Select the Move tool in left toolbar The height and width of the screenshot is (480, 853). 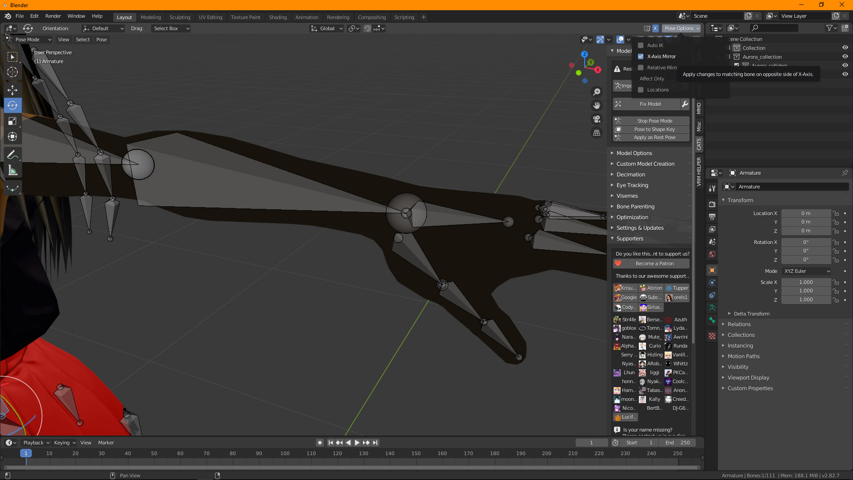click(12, 90)
